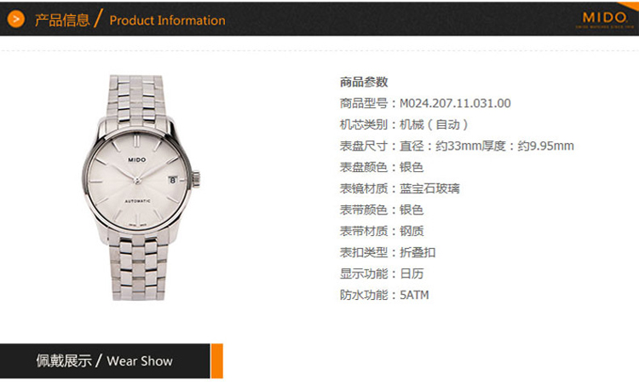The width and height of the screenshot is (639, 392).
Task: Click the 产品信息 Chinese title text
Action: tap(62, 20)
